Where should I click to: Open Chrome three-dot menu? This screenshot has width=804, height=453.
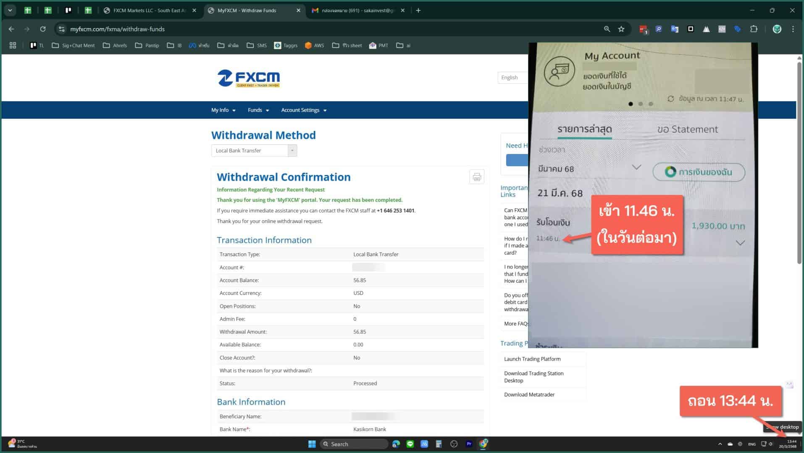[793, 29]
